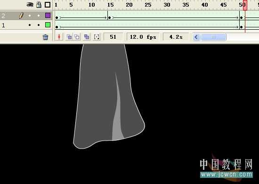The image size is (259, 184).
Task: Open Modify Onion Markers menu
Action: [97, 37]
